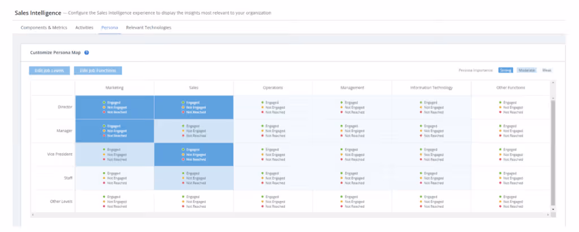The height and width of the screenshot is (232, 579).
Task: Click Engaged dot in Other Levels Marketing cell
Action: coord(105,197)
